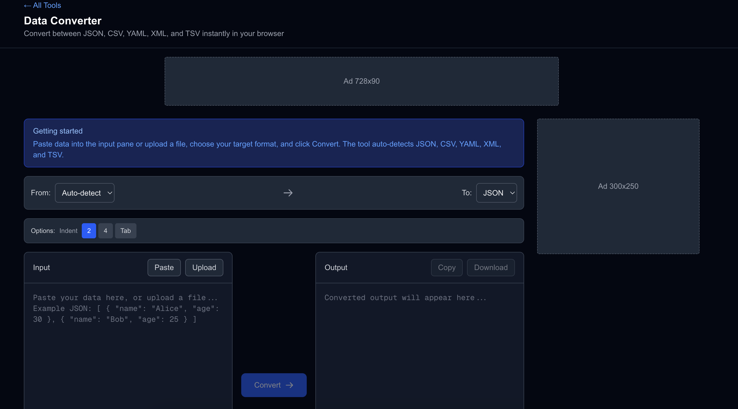The height and width of the screenshot is (409, 738).
Task: Select indent size 2 option
Action: click(89, 231)
